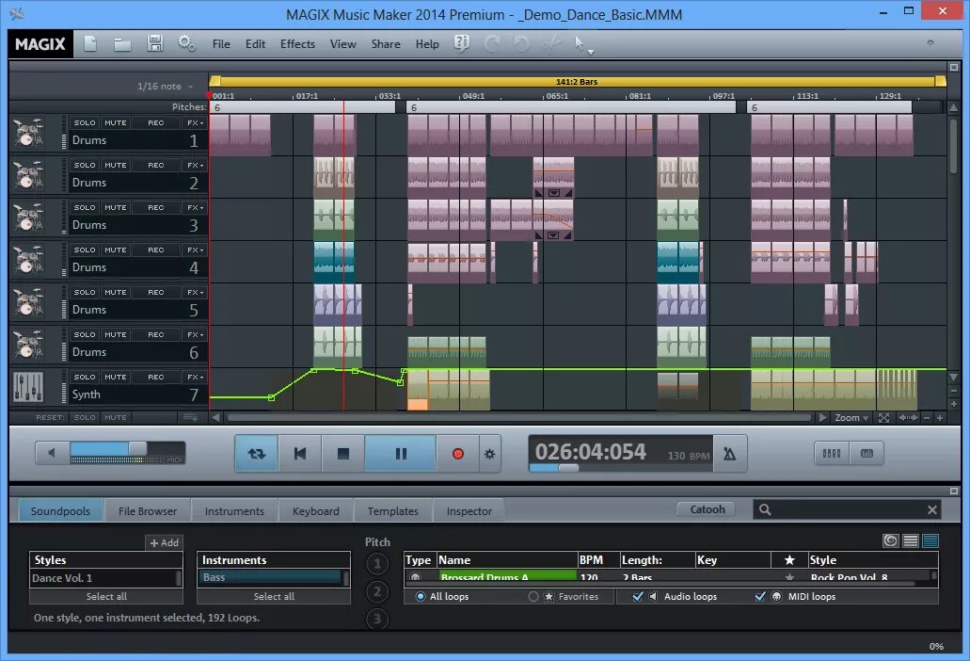Screen dimensions: 970x661
Task: Click the speaker mute icon by volume slider
Action: point(52,453)
